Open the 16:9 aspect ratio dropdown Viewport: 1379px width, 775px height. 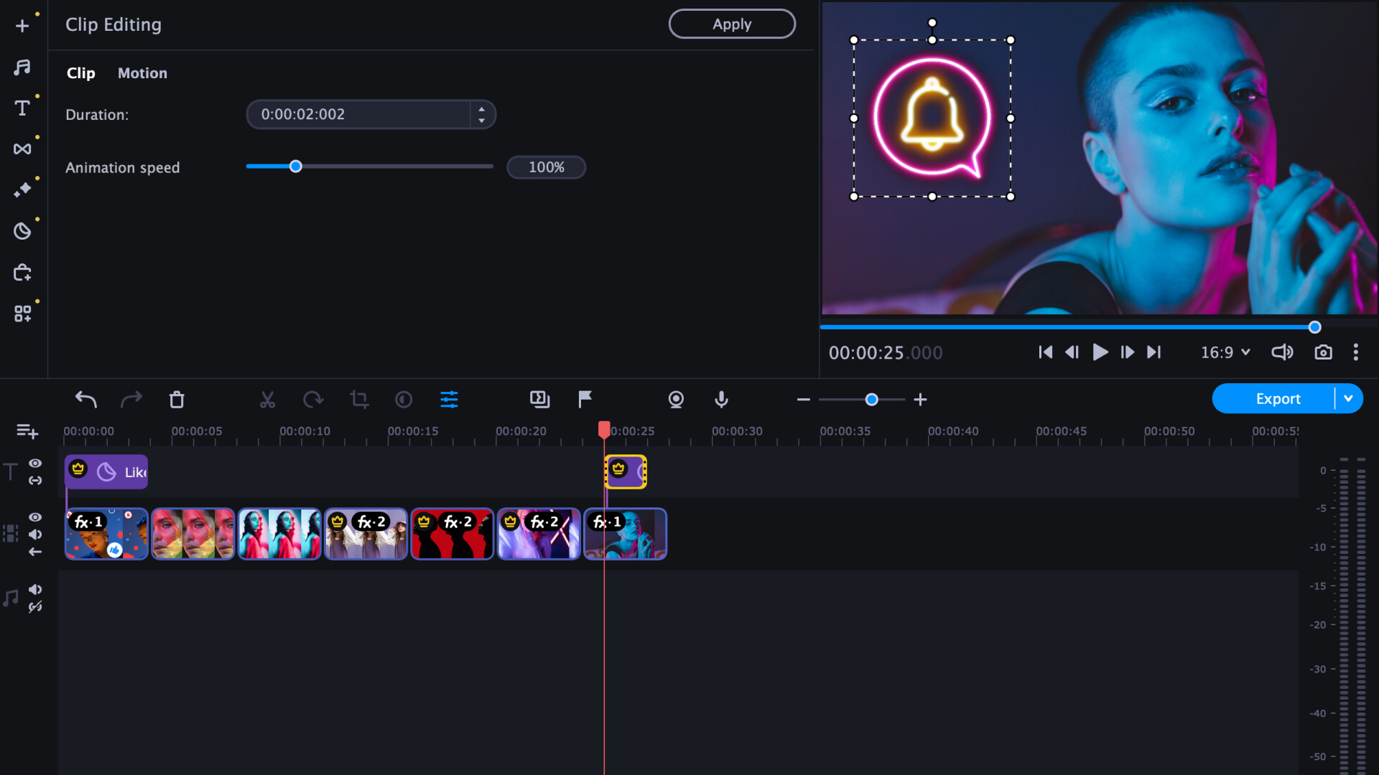[x=1225, y=352]
